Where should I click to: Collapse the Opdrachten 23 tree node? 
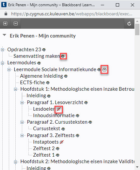2,50
